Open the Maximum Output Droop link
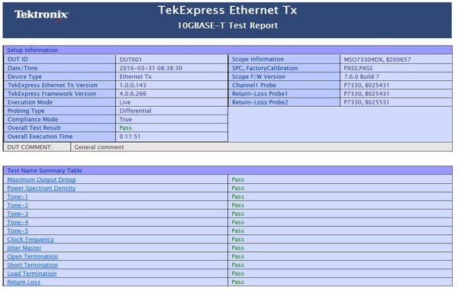The image size is (458, 293). [x=41, y=179]
